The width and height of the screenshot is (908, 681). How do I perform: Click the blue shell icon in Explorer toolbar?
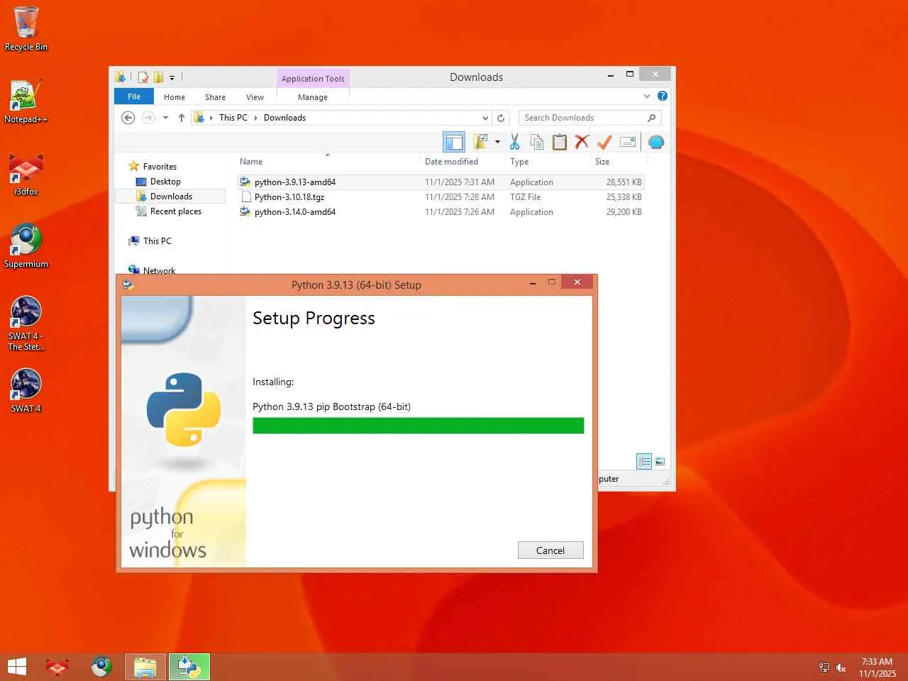[656, 142]
